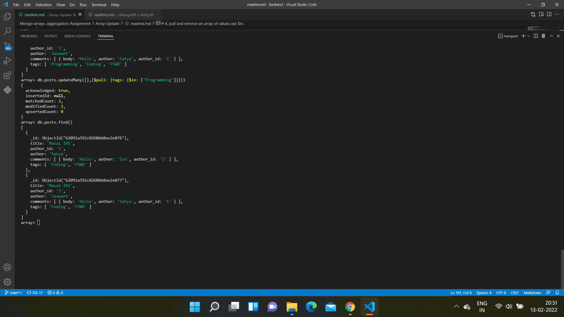Viewport: 564px width, 317px height.
Task: Toggle split editor layout from the title bar
Action: pyautogui.click(x=549, y=14)
